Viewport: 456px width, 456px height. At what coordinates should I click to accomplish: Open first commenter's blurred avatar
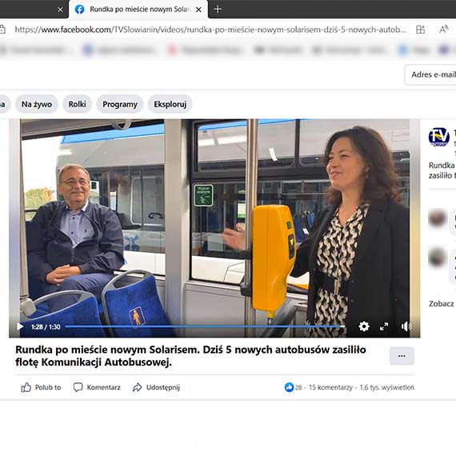tap(437, 218)
